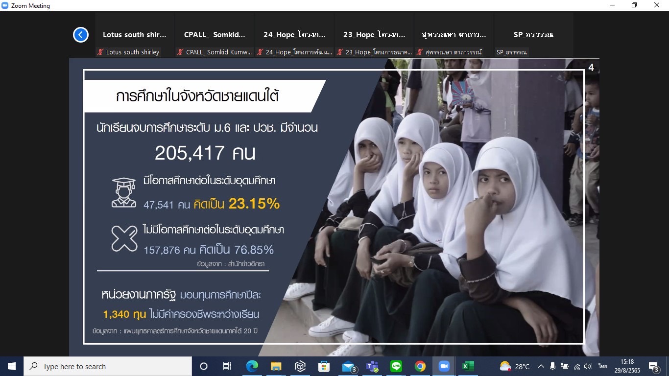Click the shared slide presentation area
Screen dimensions: 669x376
pyautogui.click(x=333, y=206)
